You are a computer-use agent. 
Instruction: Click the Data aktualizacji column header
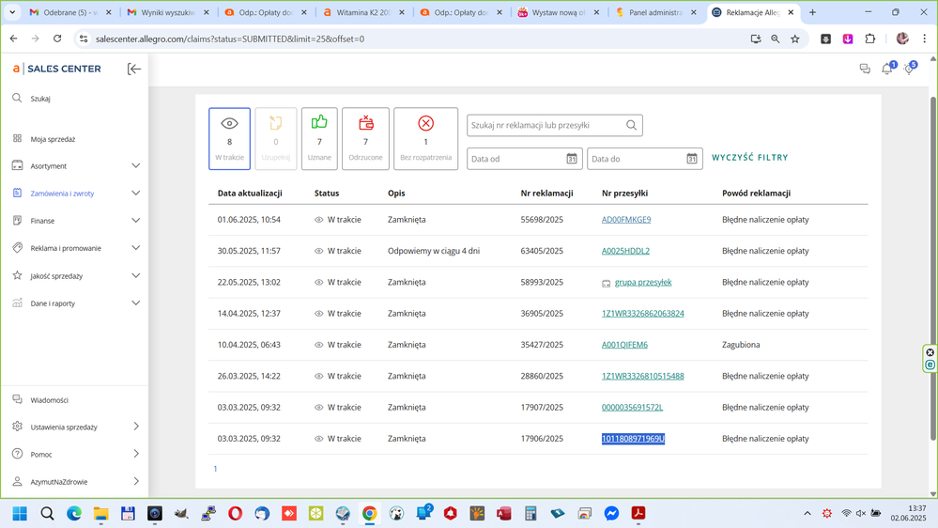250,194
